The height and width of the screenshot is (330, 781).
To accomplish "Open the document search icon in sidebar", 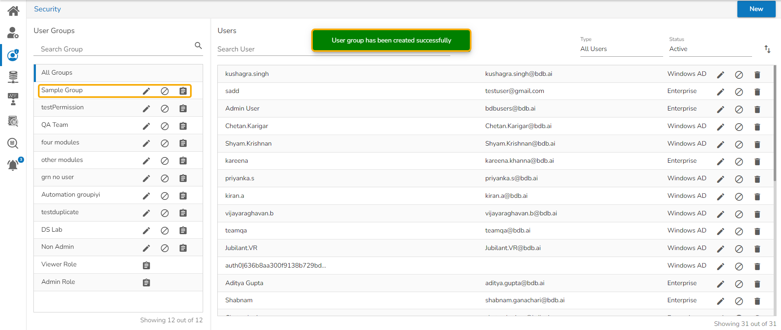I will (13, 143).
